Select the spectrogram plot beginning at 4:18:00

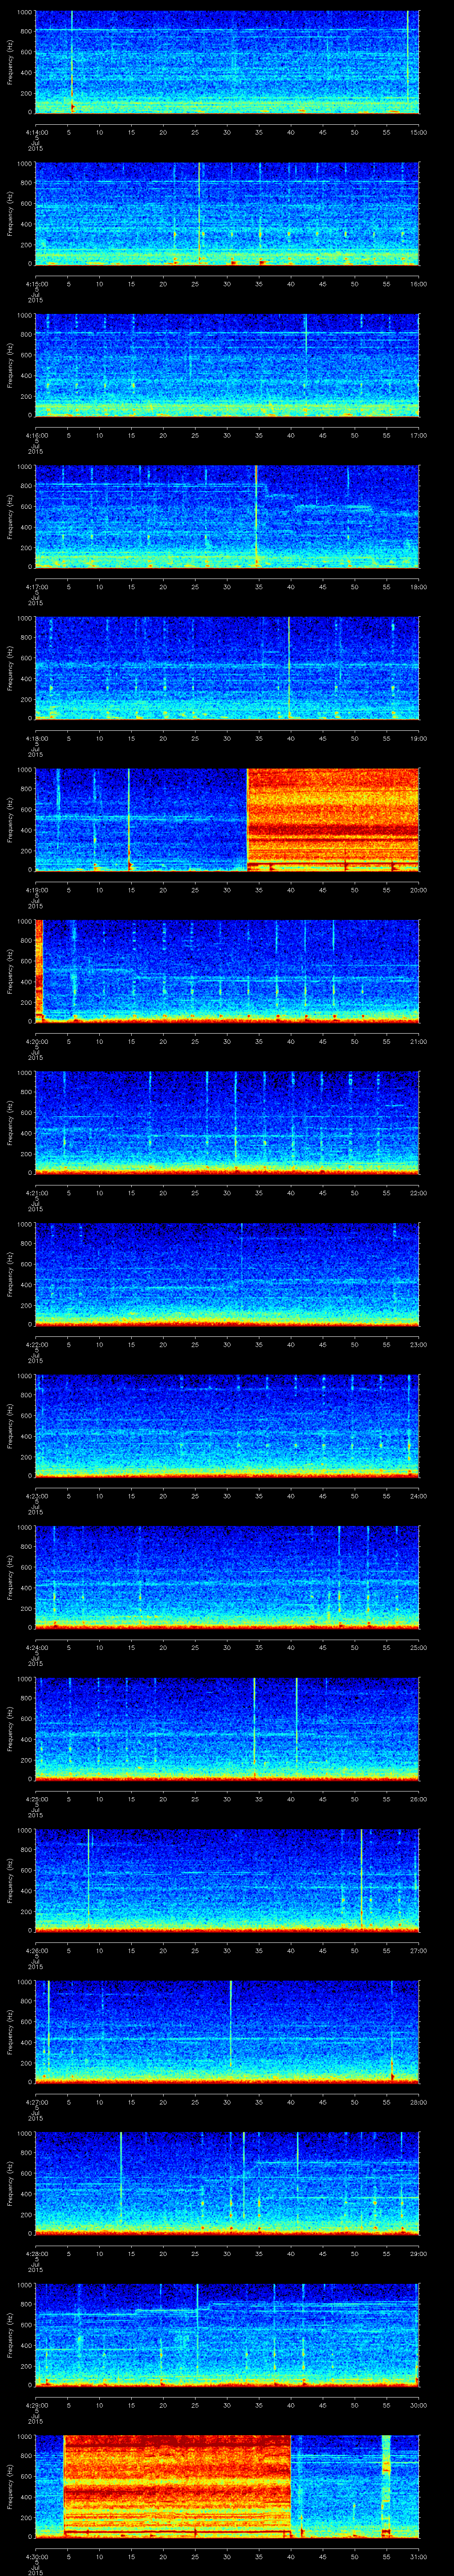click(227, 668)
